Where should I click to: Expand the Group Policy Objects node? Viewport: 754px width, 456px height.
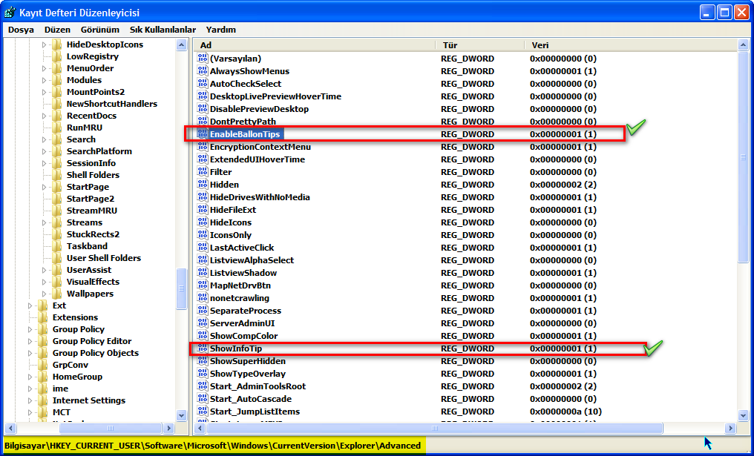[x=30, y=353]
